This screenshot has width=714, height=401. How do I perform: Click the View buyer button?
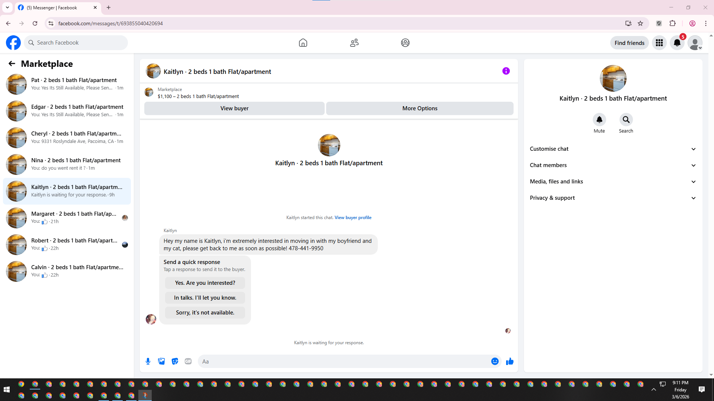[x=234, y=108]
